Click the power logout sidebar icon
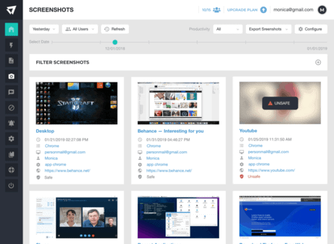 click(11, 185)
